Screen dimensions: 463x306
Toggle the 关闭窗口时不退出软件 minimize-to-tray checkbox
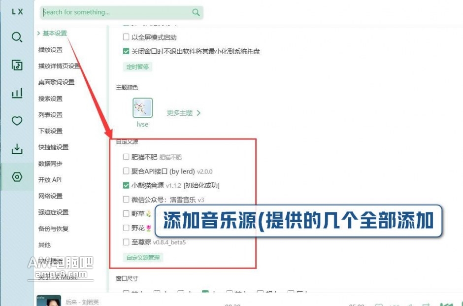126,51
